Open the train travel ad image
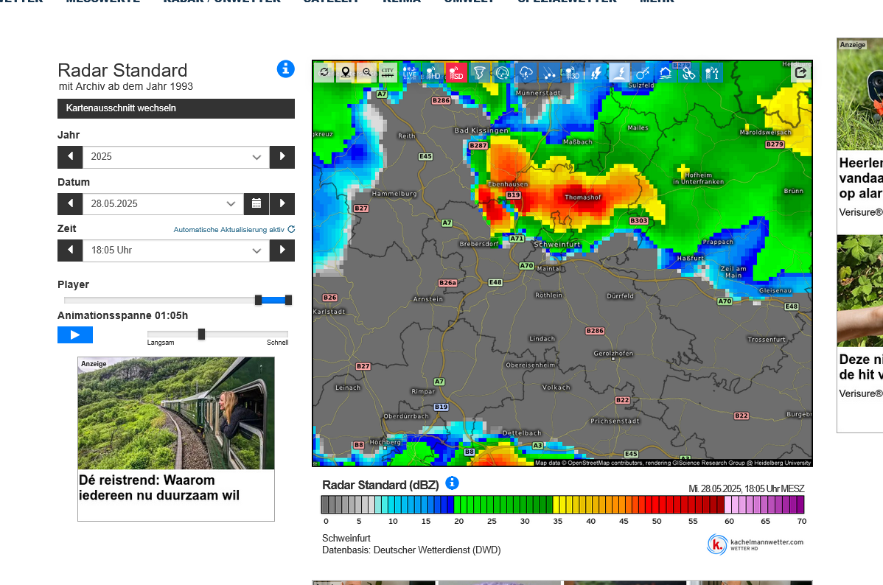 click(175, 413)
